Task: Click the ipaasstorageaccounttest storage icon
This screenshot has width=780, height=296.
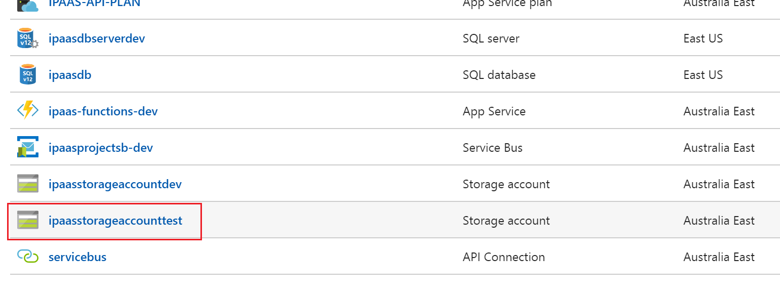Action: click(27, 221)
